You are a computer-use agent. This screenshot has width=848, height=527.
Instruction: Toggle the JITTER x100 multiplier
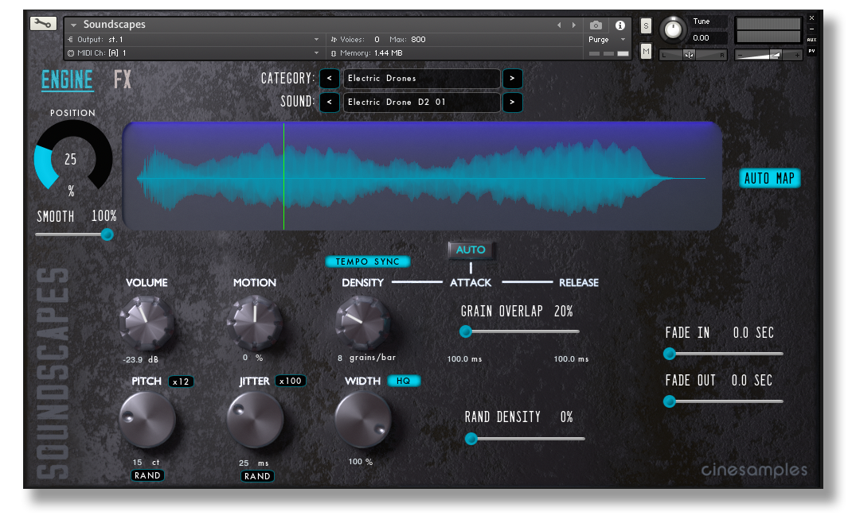click(x=291, y=381)
